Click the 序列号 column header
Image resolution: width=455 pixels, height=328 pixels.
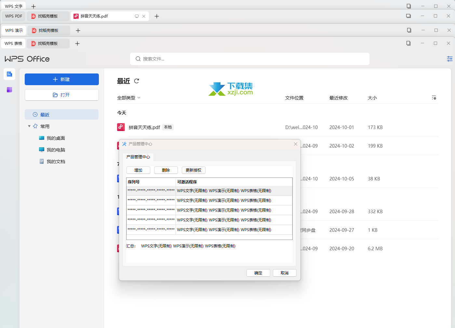(x=151, y=182)
